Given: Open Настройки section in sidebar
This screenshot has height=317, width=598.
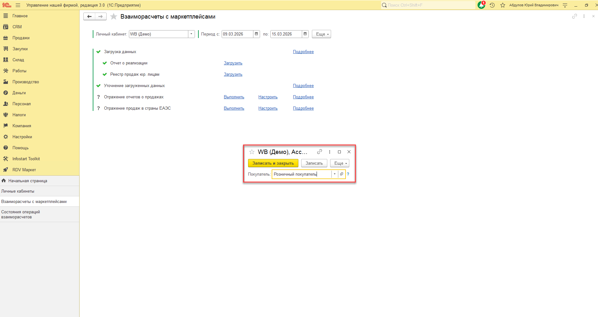Looking at the screenshot, I should click(40, 137).
